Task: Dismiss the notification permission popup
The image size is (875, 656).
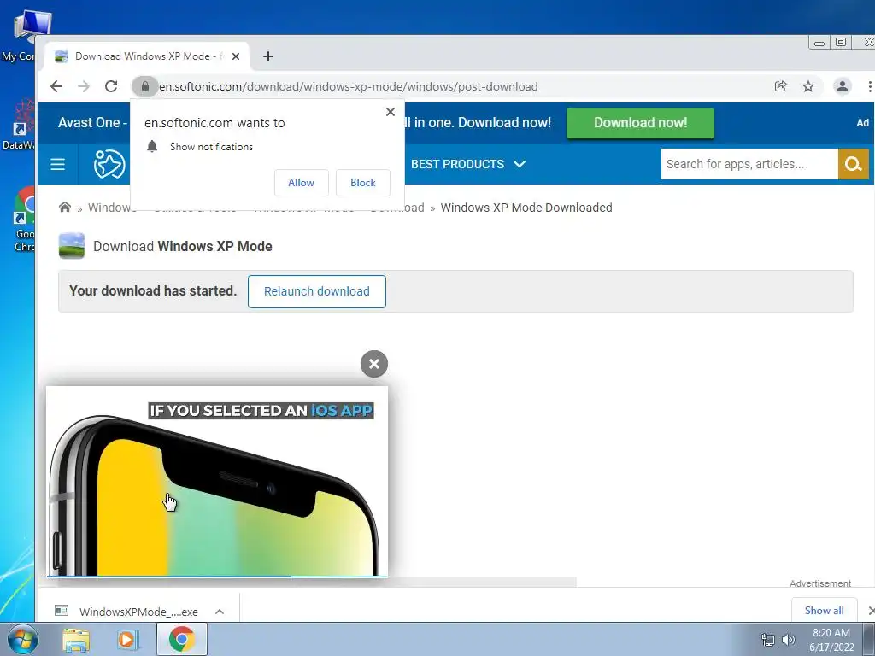Action: pos(391,112)
